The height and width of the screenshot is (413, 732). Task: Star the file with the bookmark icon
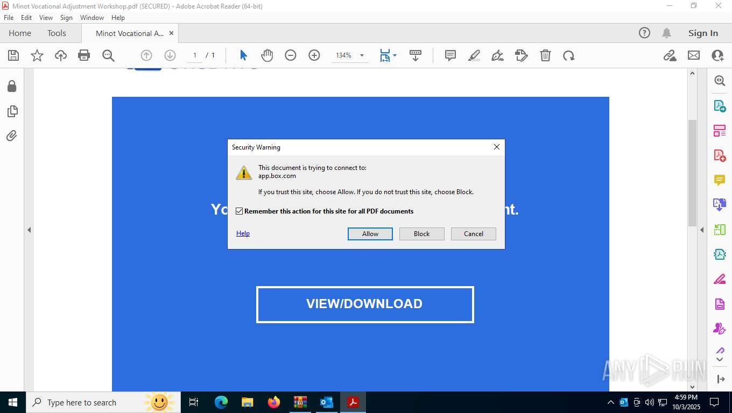coord(37,55)
